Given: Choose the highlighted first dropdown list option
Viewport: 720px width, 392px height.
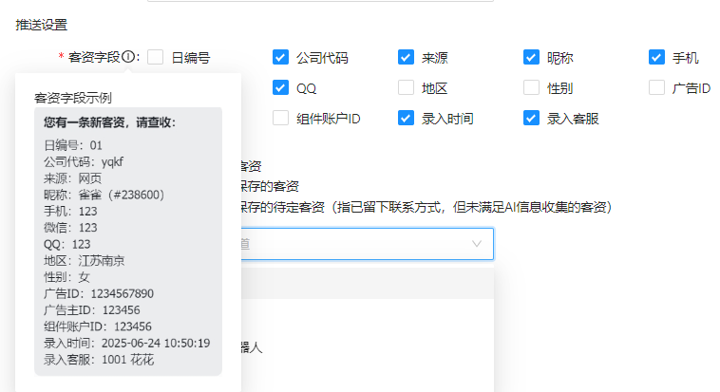Looking at the screenshot, I should pyautogui.click(x=366, y=284).
